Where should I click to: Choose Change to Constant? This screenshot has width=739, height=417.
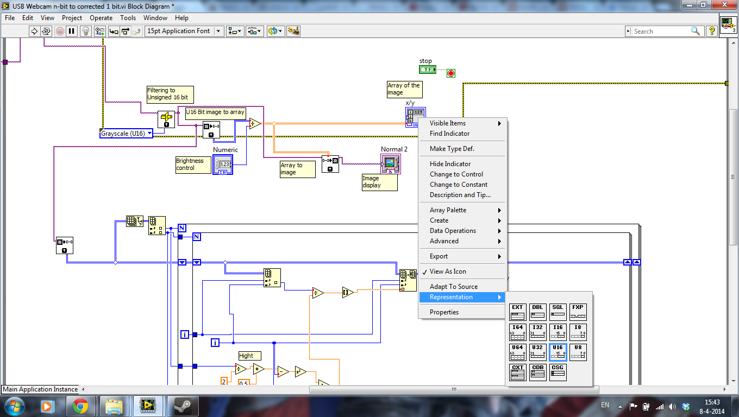pyautogui.click(x=463, y=185)
